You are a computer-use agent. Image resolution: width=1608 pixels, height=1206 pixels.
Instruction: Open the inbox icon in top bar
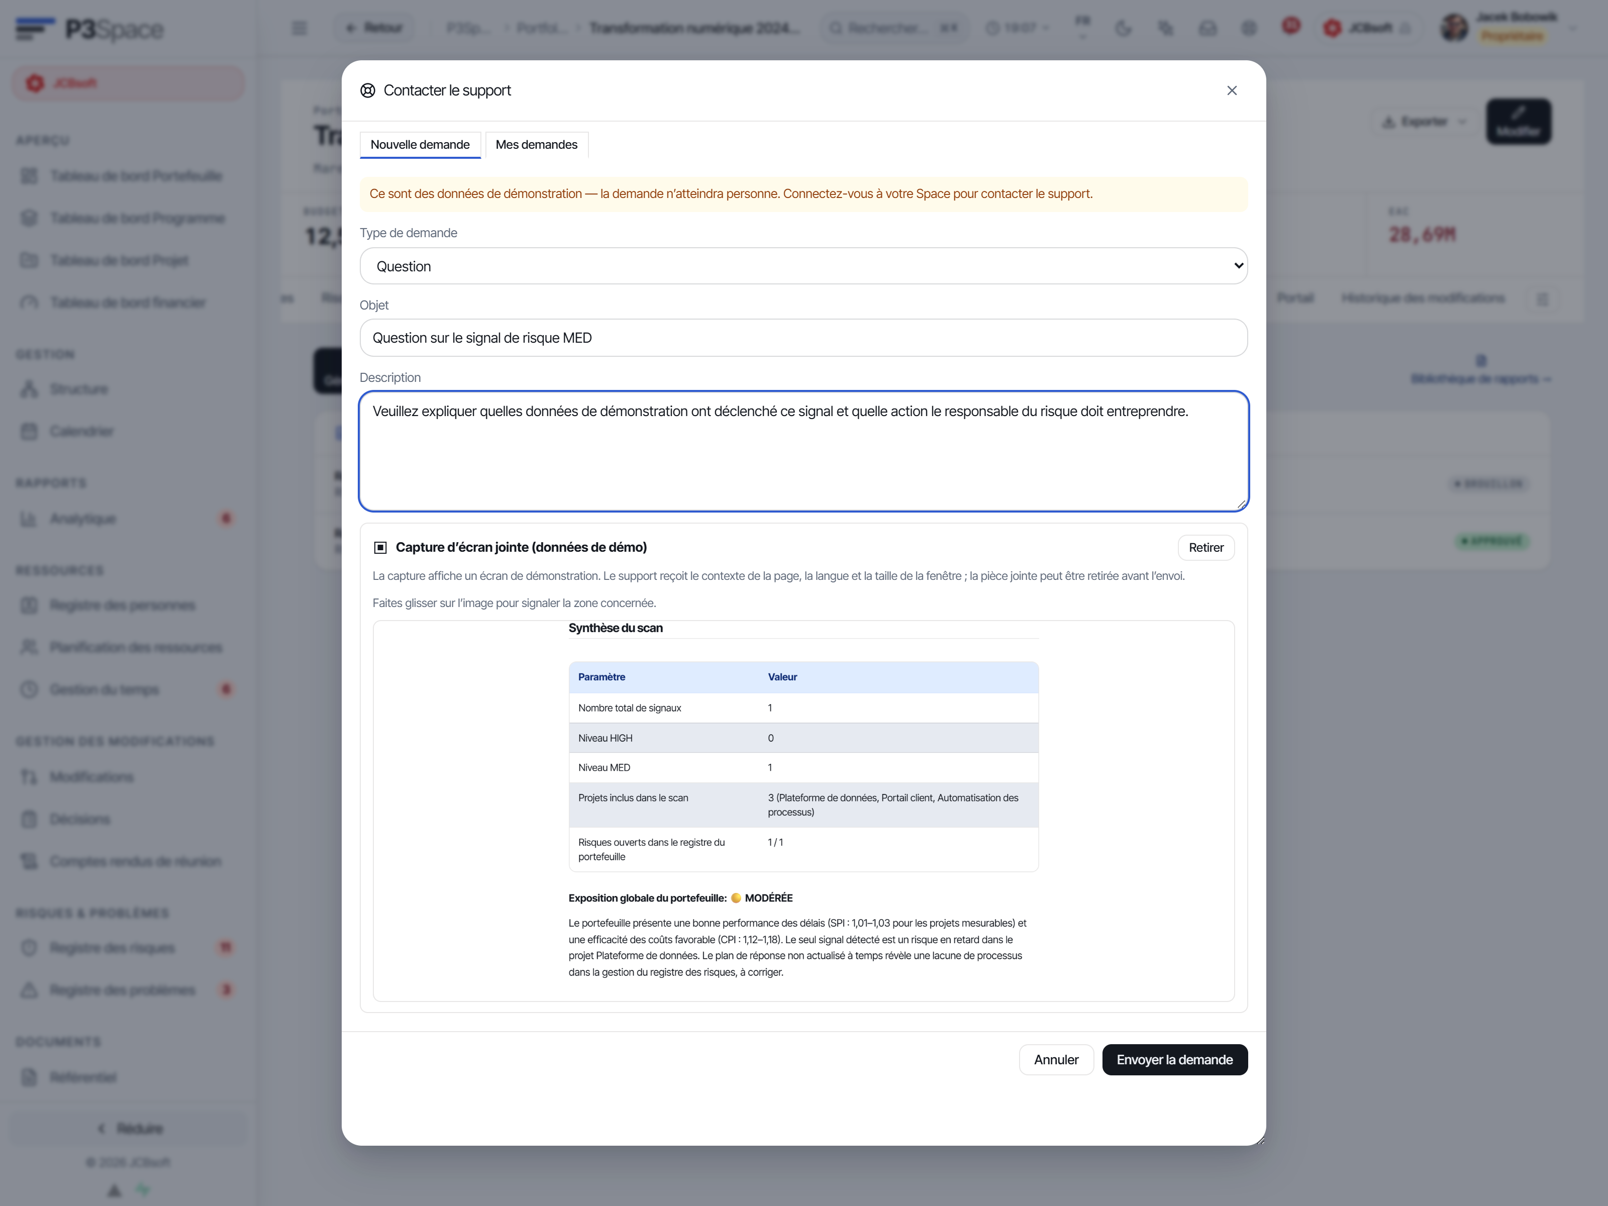(x=1208, y=28)
